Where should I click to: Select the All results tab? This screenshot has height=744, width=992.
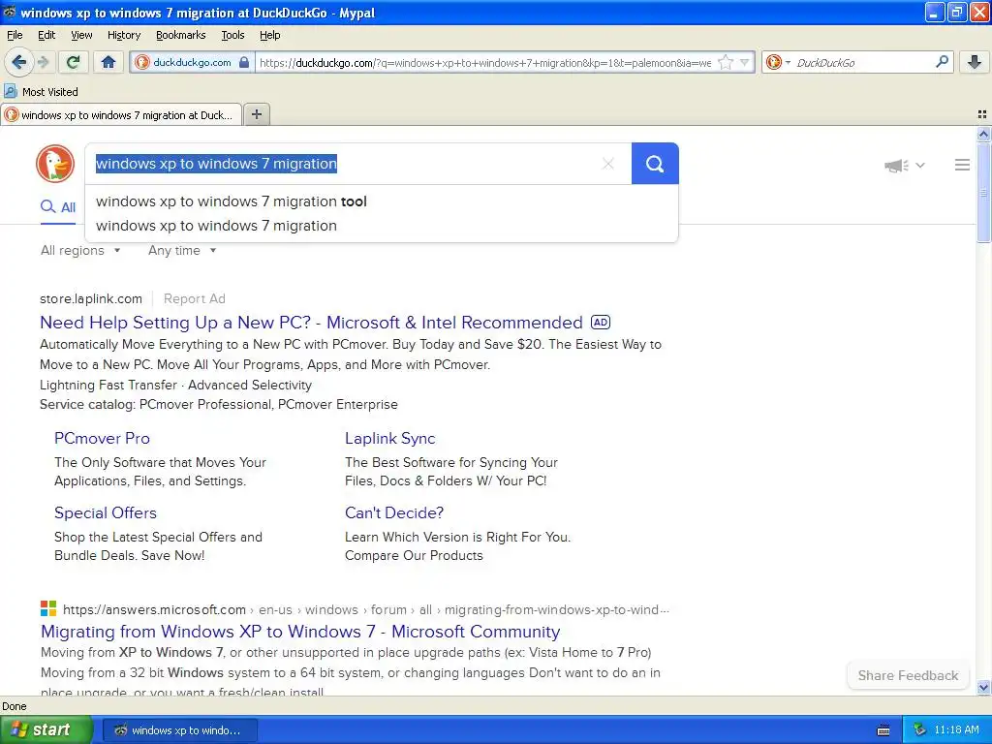[x=58, y=207]
